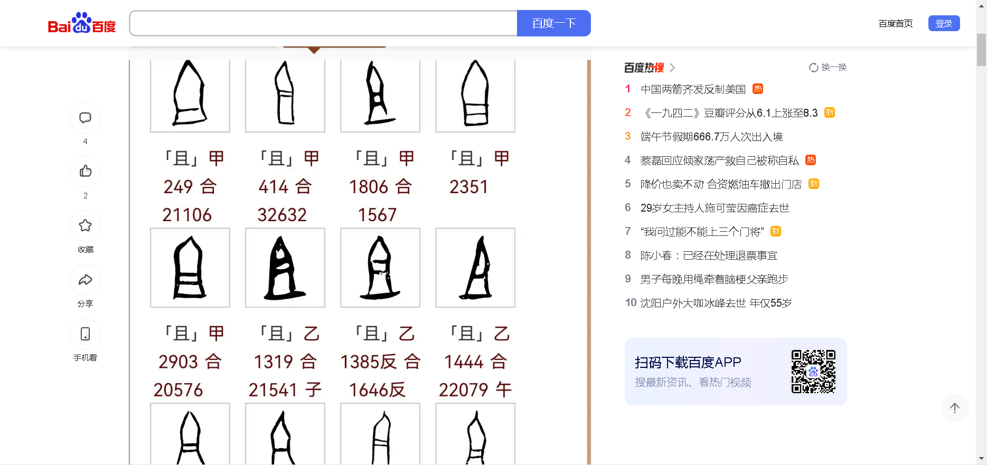The width and height of the screenshot is (987, 465).
Task: Open hot search 中国两箭齐发反制美国
Action: [693, 89]
